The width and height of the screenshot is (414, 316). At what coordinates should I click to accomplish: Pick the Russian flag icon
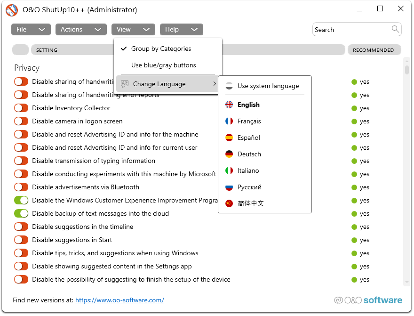pyautogui.click(x=229, y=187)
